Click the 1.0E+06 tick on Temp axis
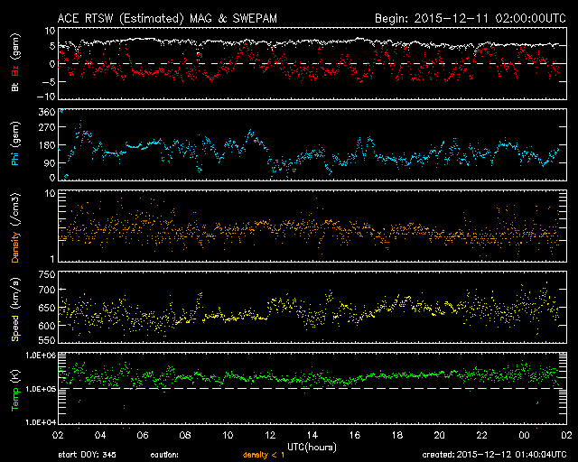This screenshot has width=578, height=462. point(40,356)
